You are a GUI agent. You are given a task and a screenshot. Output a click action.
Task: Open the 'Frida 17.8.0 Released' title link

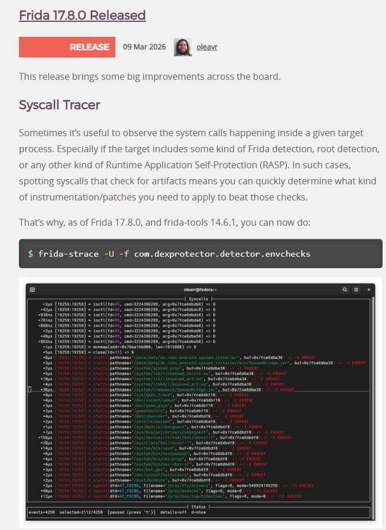click(82, 15)
